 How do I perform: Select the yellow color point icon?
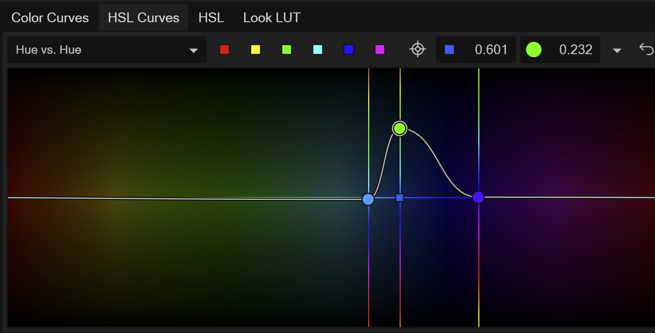pos(255,50)
